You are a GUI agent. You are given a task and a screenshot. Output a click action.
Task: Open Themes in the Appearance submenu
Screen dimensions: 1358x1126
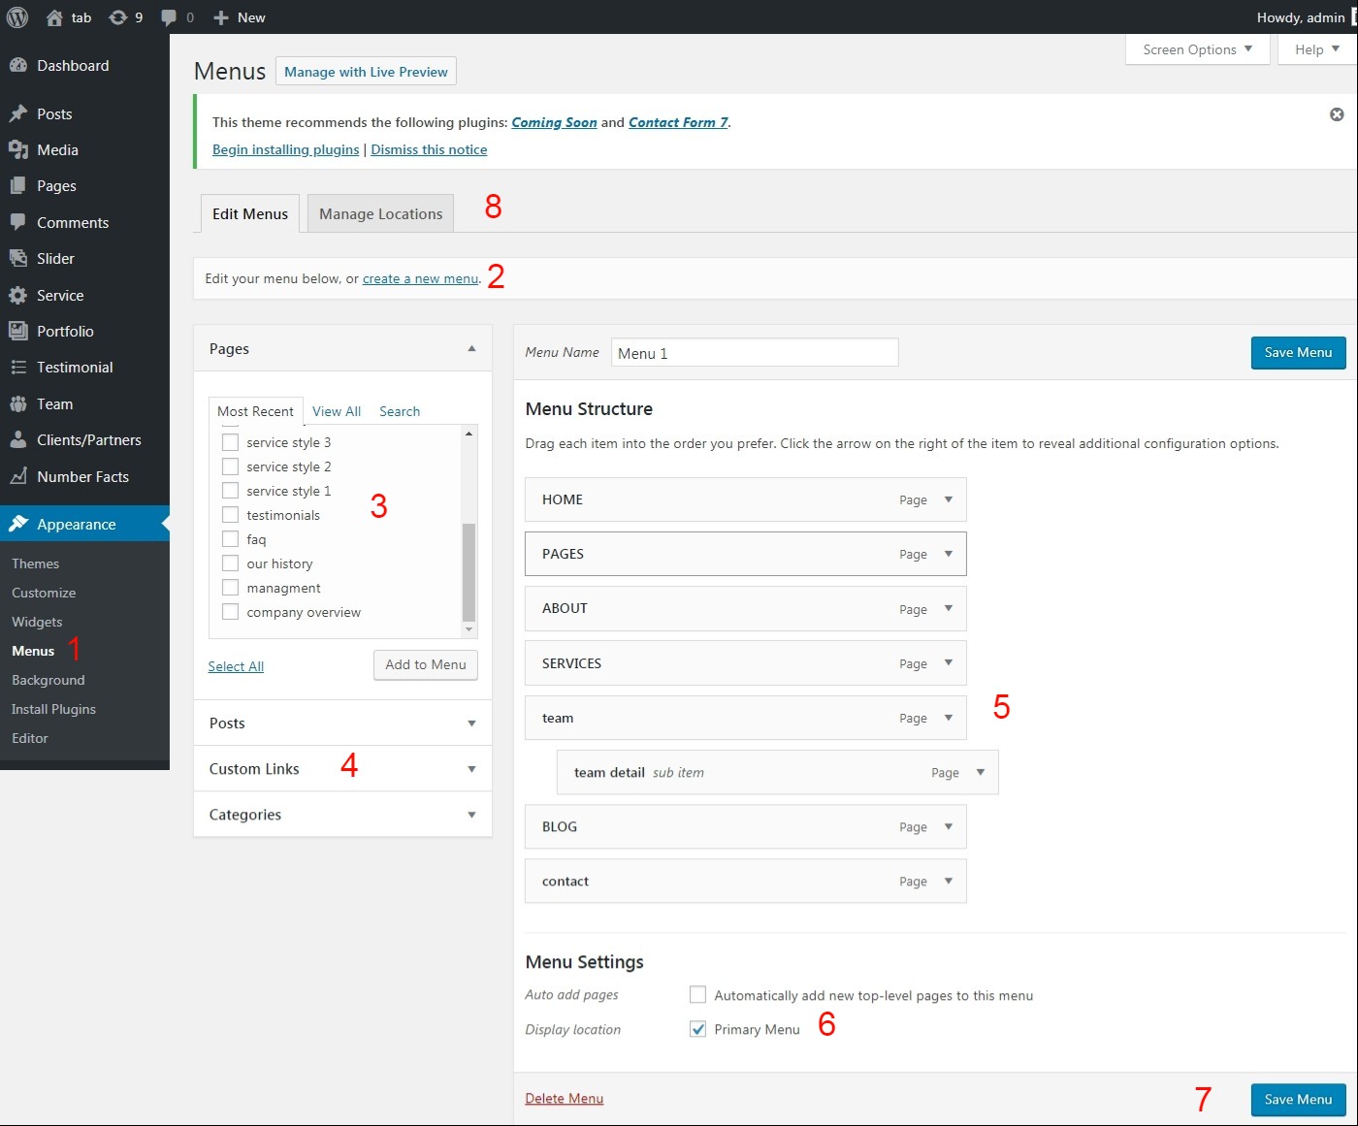36,563
